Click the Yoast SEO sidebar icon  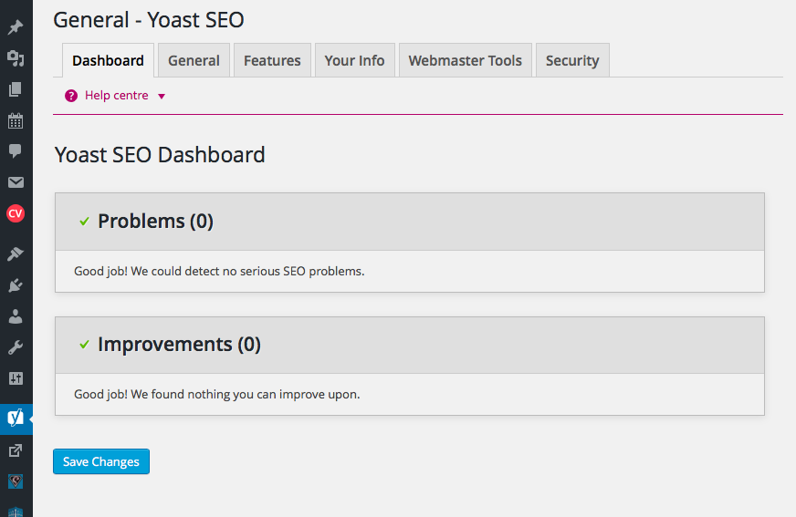point(16,419)
